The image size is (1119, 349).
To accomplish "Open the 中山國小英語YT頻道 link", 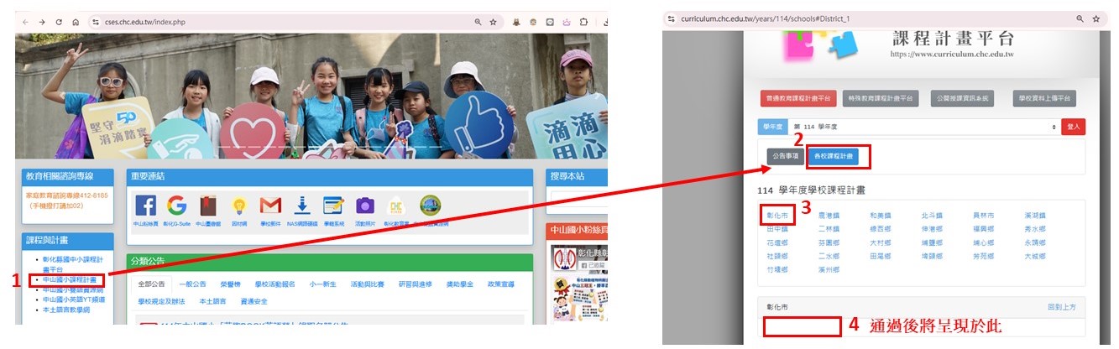I will coord(74,300).
